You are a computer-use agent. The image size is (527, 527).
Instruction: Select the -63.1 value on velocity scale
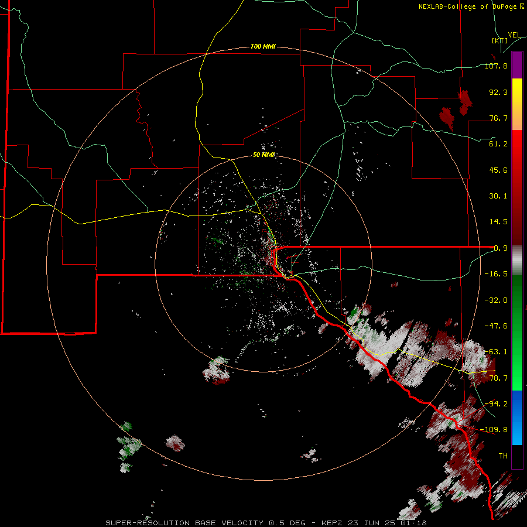coord(496,352)
